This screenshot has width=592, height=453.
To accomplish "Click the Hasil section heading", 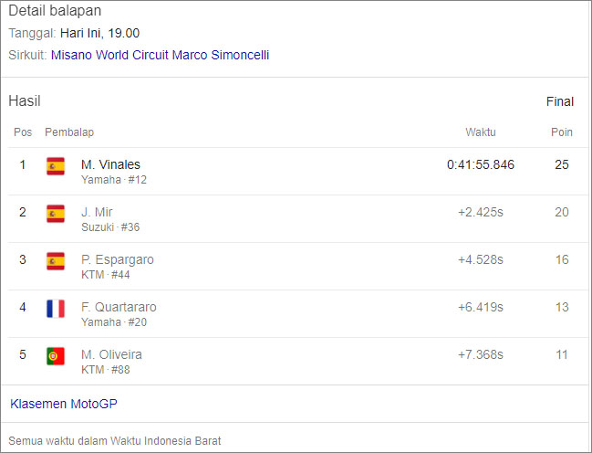I will [25, 101].
